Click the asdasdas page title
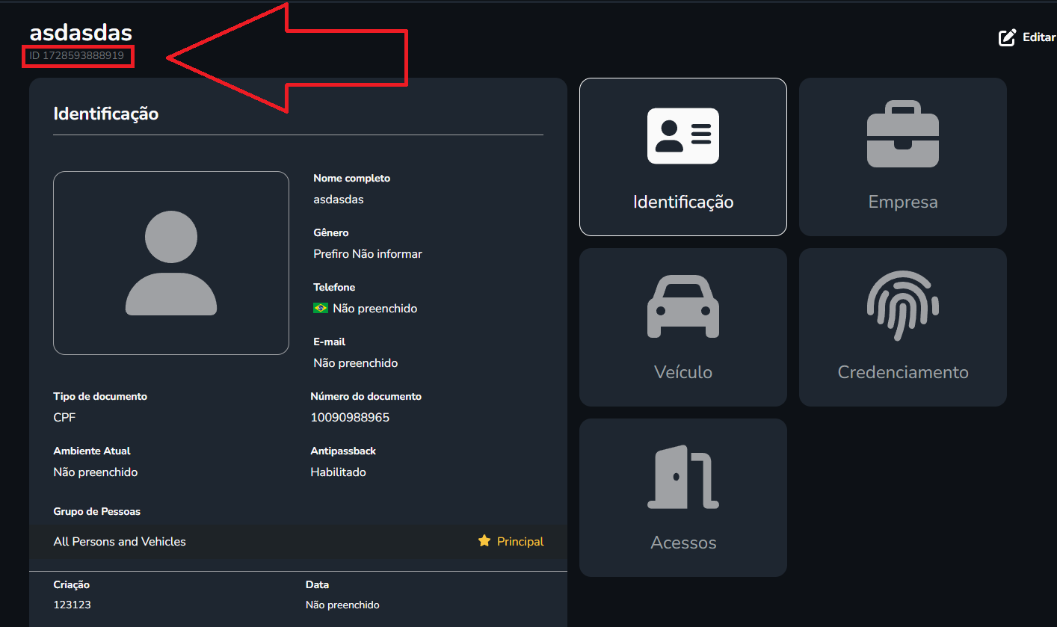The height and width of the screenshot is (627, 1057). click(81, 32)
